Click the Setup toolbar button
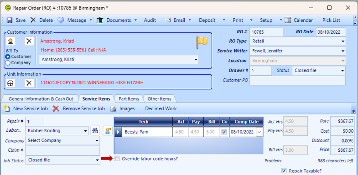This screenshot has height=175, width=358. [x=266, y=20]
